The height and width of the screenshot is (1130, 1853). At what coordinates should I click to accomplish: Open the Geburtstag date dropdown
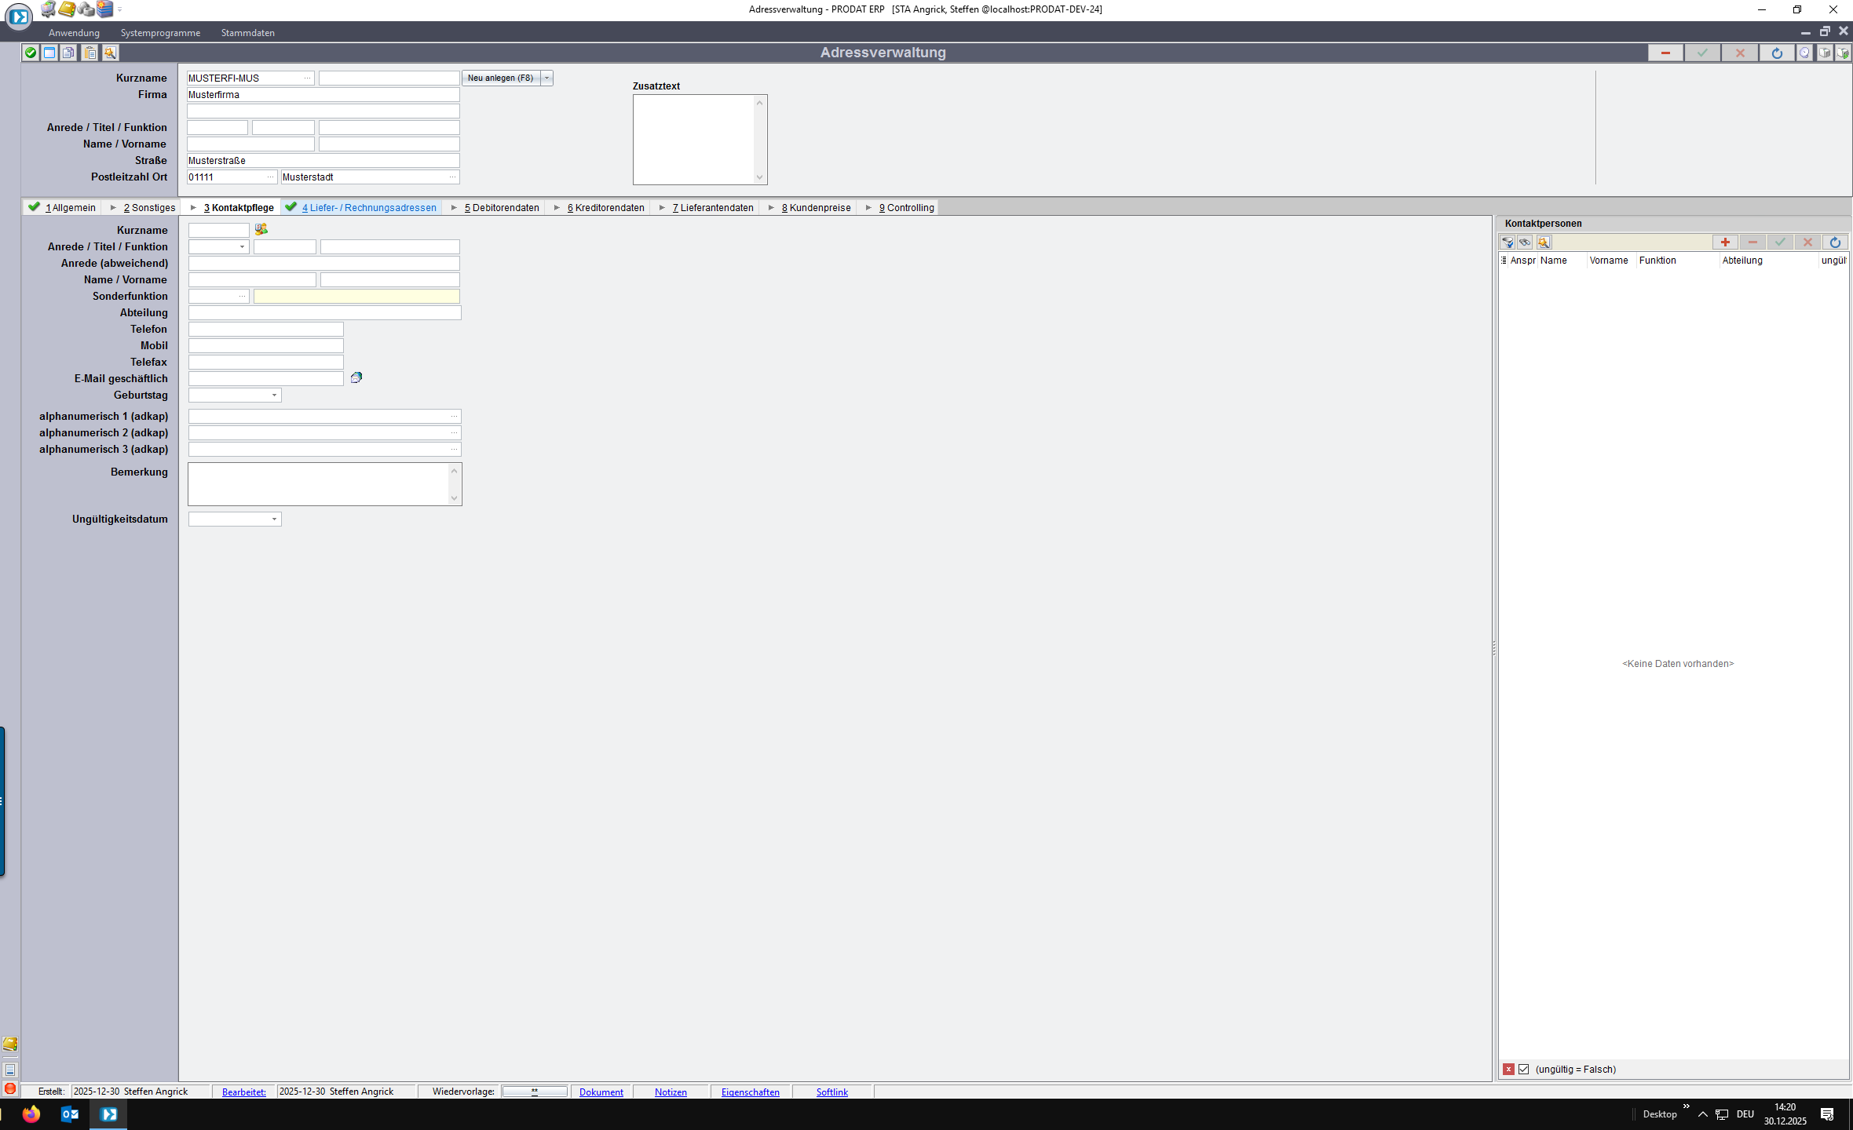pyautogui.click(x=274, y=395)
